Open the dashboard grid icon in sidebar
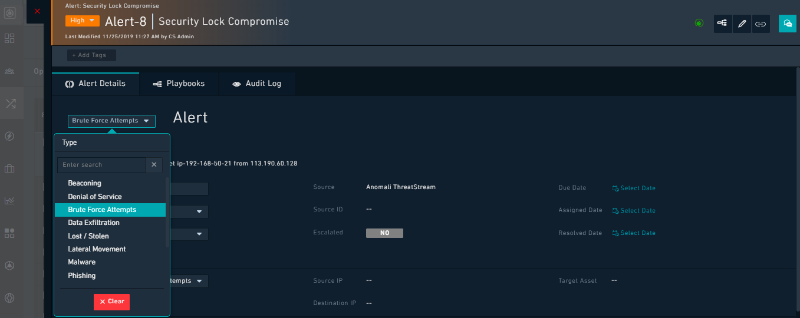The height and width of the screenshot is (318, 800). pos(9,38)
